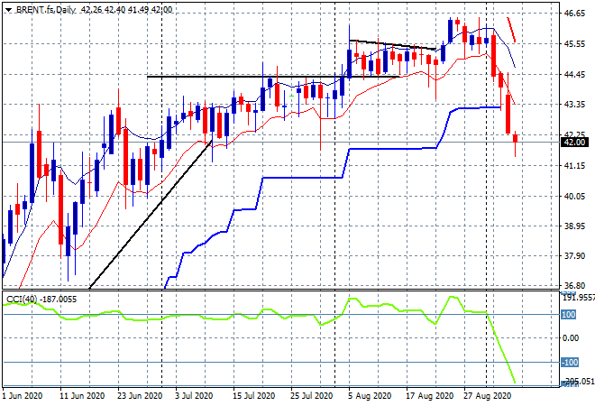Click the 37.90 price axis label

(x=574, y=256)
